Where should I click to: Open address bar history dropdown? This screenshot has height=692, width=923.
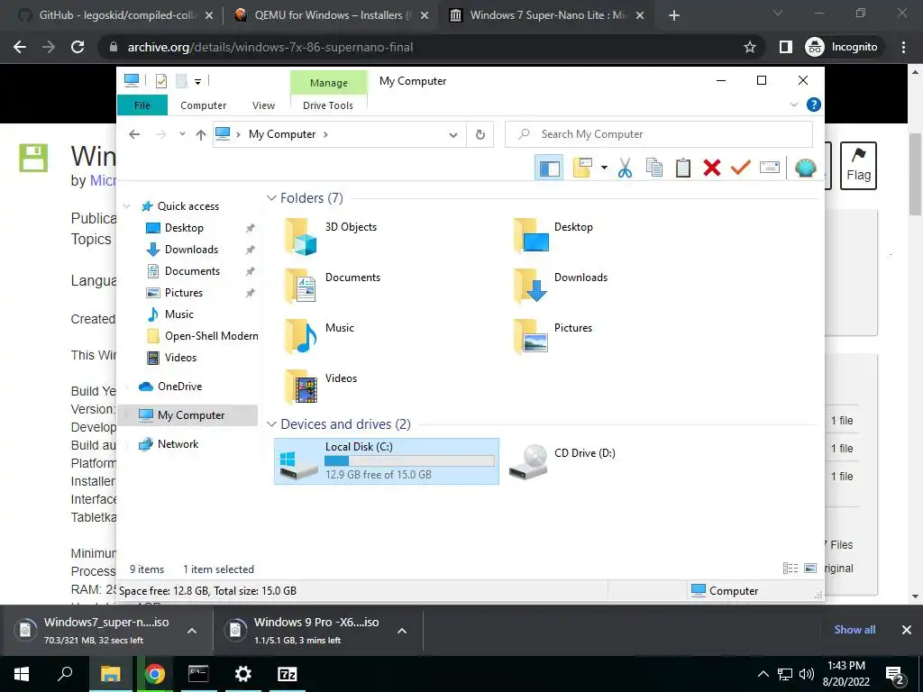click(x=453, y=135)
